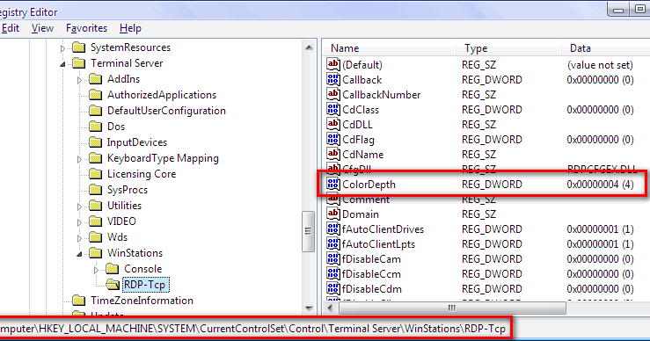This screenshot has height=341, width=650.
Task: Click the CdDLL string icon
Action: 333,124
